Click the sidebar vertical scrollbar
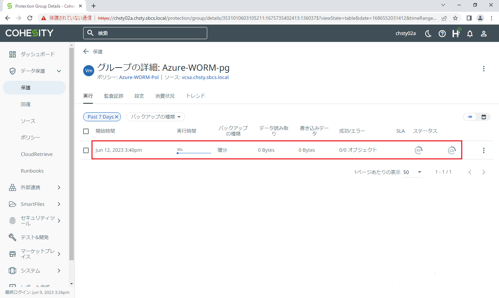499x298 pixels. click(72, 154)
